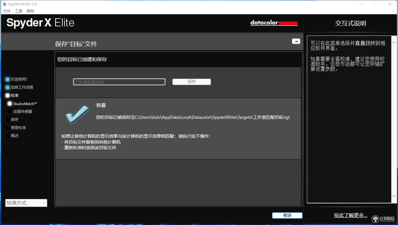
Task: Click the 将目标文件复制到其他计算机 instruction line
Action: [91, 142]
